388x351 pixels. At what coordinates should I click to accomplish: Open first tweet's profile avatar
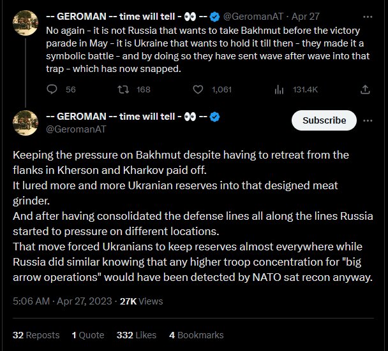point(26,23)
